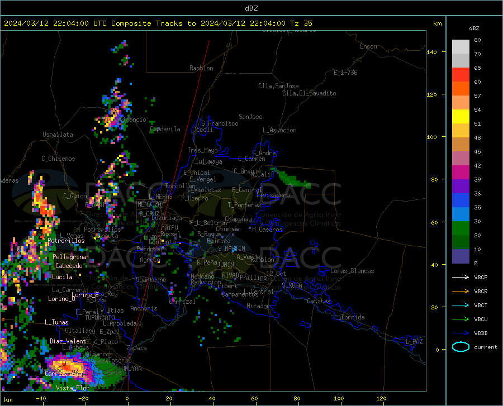Click the 'Divisadero' label on map
This screenshot has width=503, height=406.
pos(273,195)
